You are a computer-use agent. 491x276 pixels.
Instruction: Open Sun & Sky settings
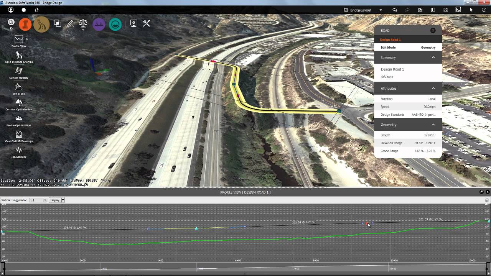19,89
